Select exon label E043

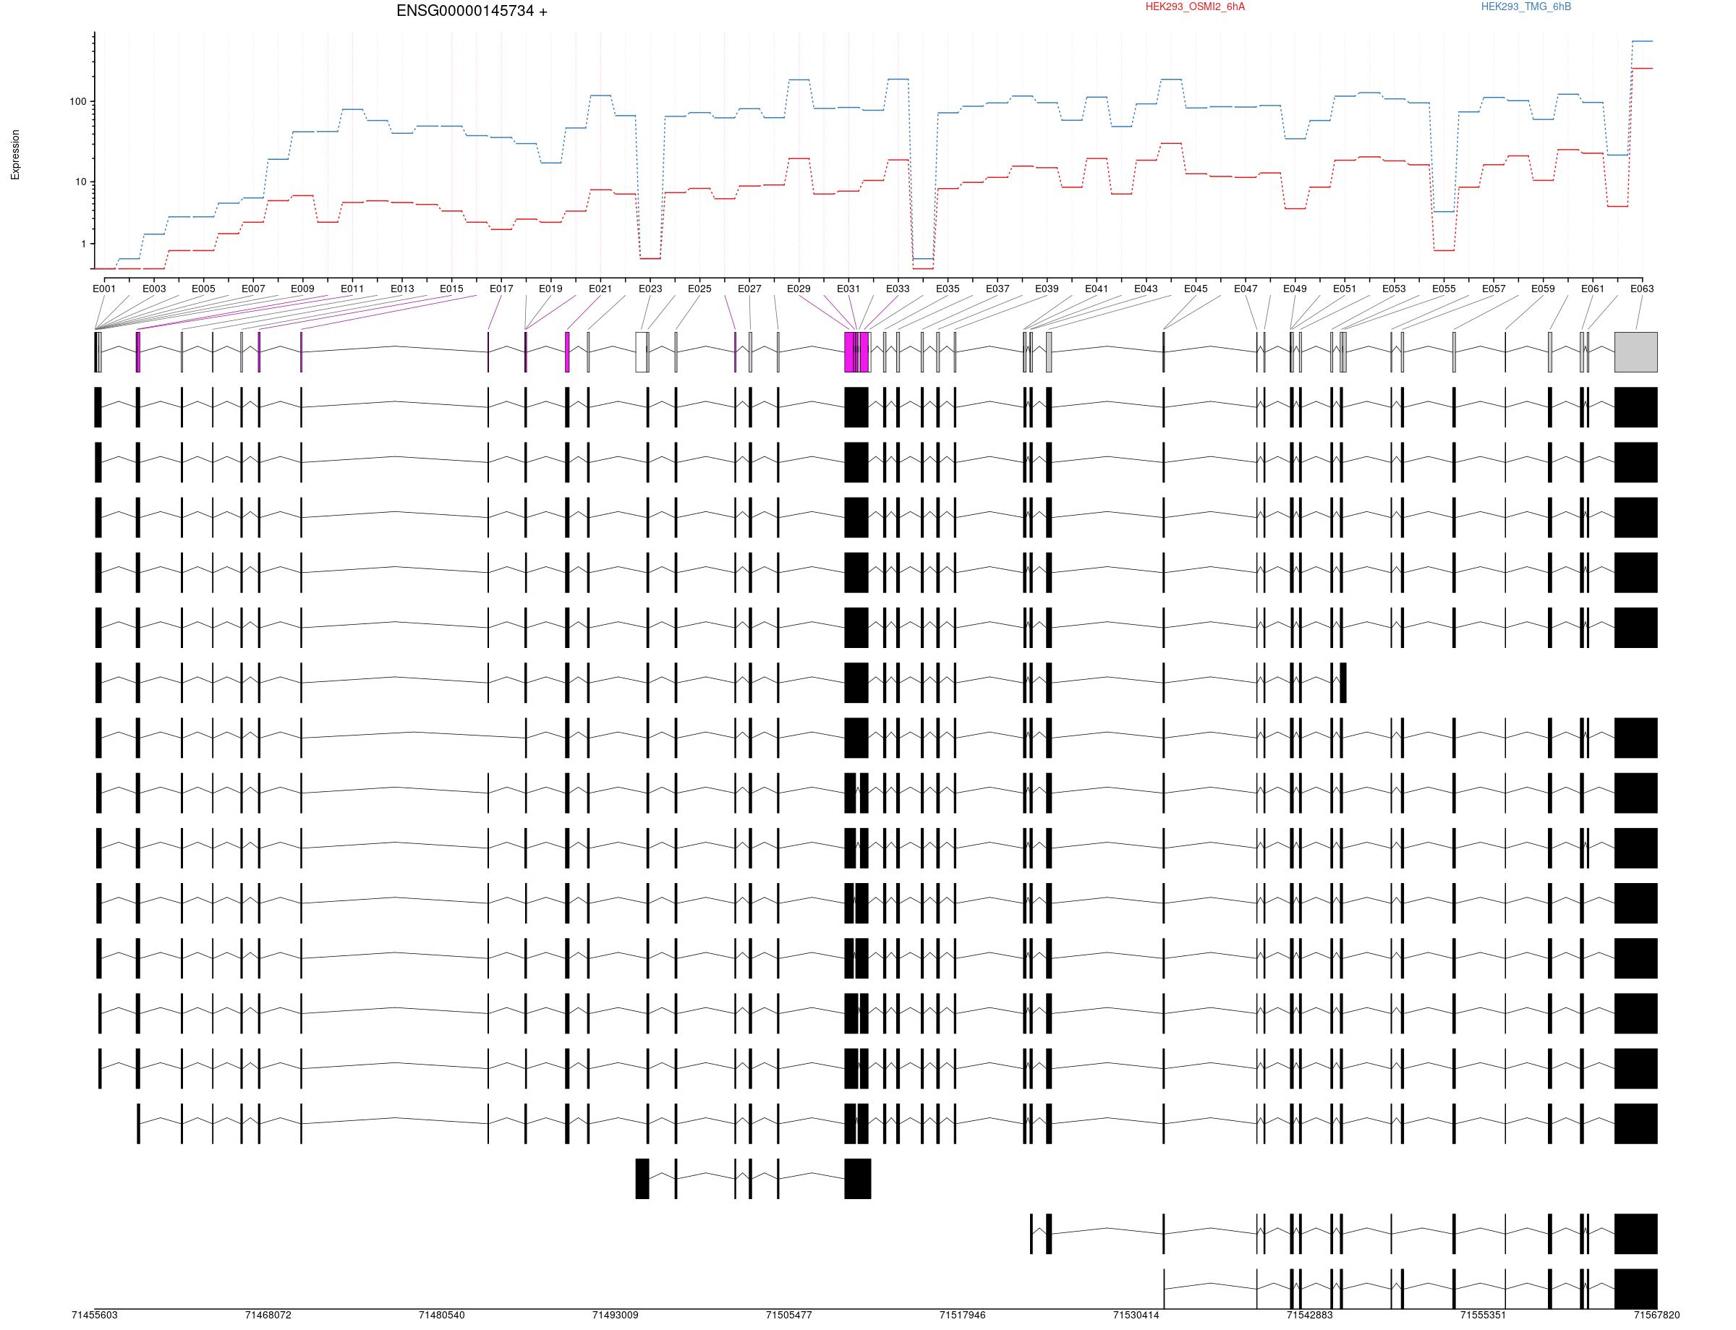(x=1146, y=289)
